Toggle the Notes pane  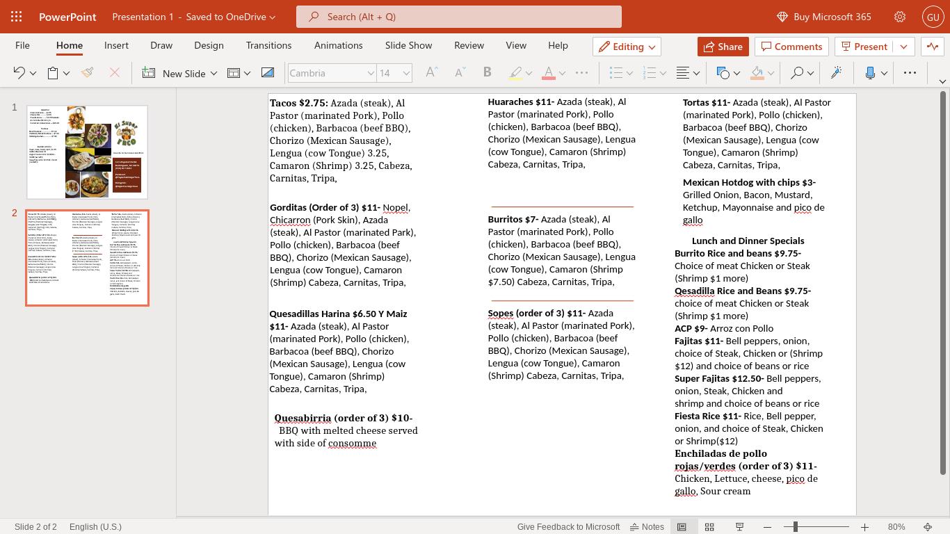coord(647,527)
